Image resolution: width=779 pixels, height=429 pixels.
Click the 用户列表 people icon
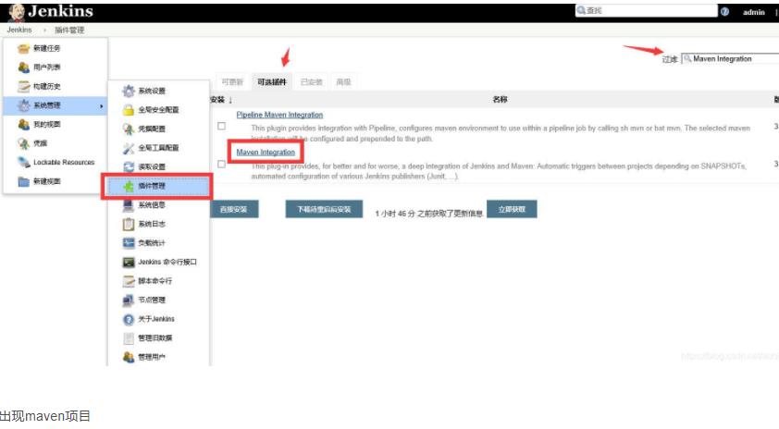[x=24, y=67]
